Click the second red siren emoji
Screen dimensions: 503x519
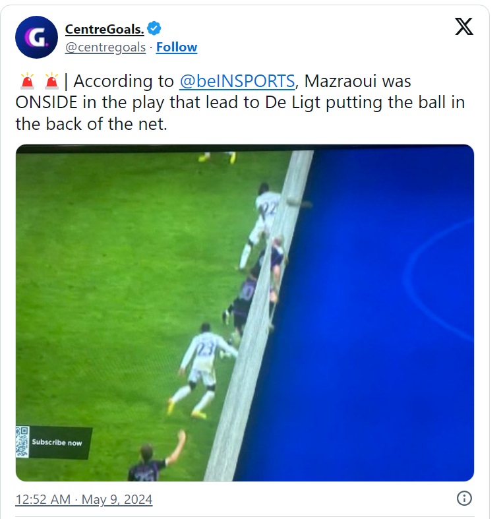point(51,81)
